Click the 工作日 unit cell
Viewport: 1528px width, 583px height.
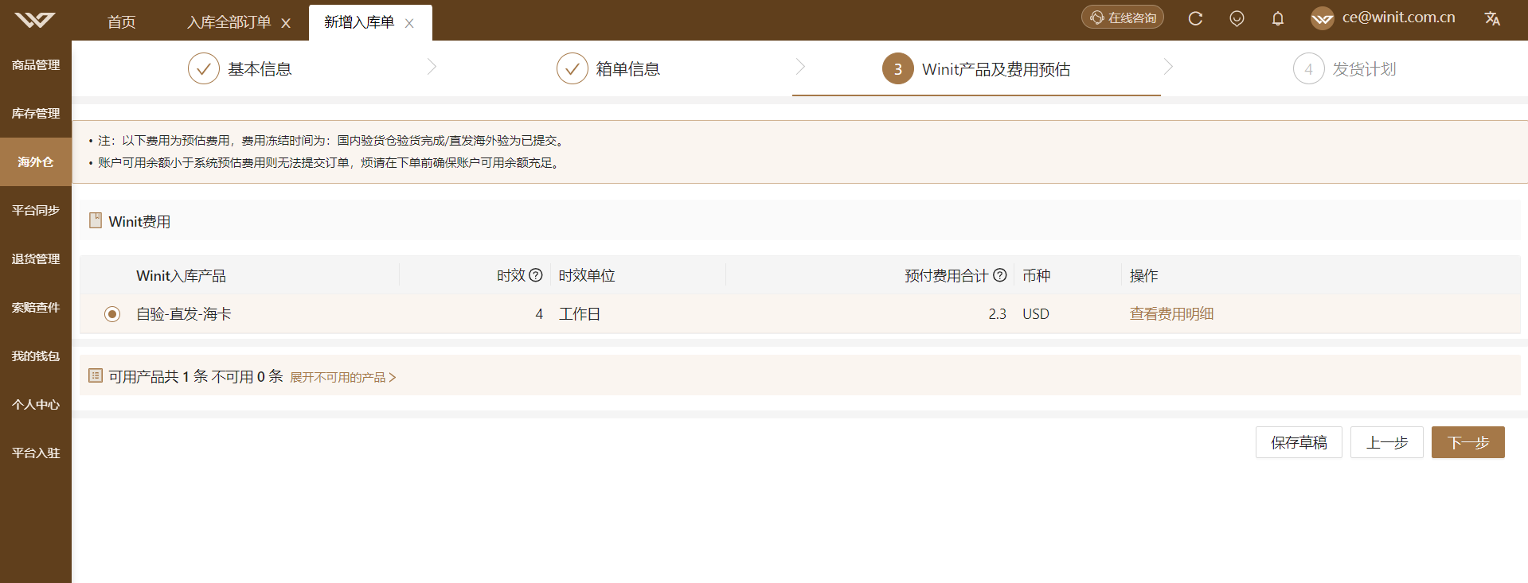point(580,314)
